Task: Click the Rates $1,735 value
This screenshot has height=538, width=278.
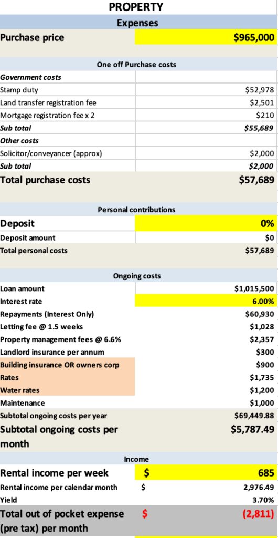Action: 206,377
